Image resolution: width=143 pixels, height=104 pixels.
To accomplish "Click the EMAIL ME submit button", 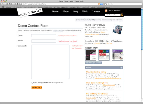I will (x=37, y=87).
